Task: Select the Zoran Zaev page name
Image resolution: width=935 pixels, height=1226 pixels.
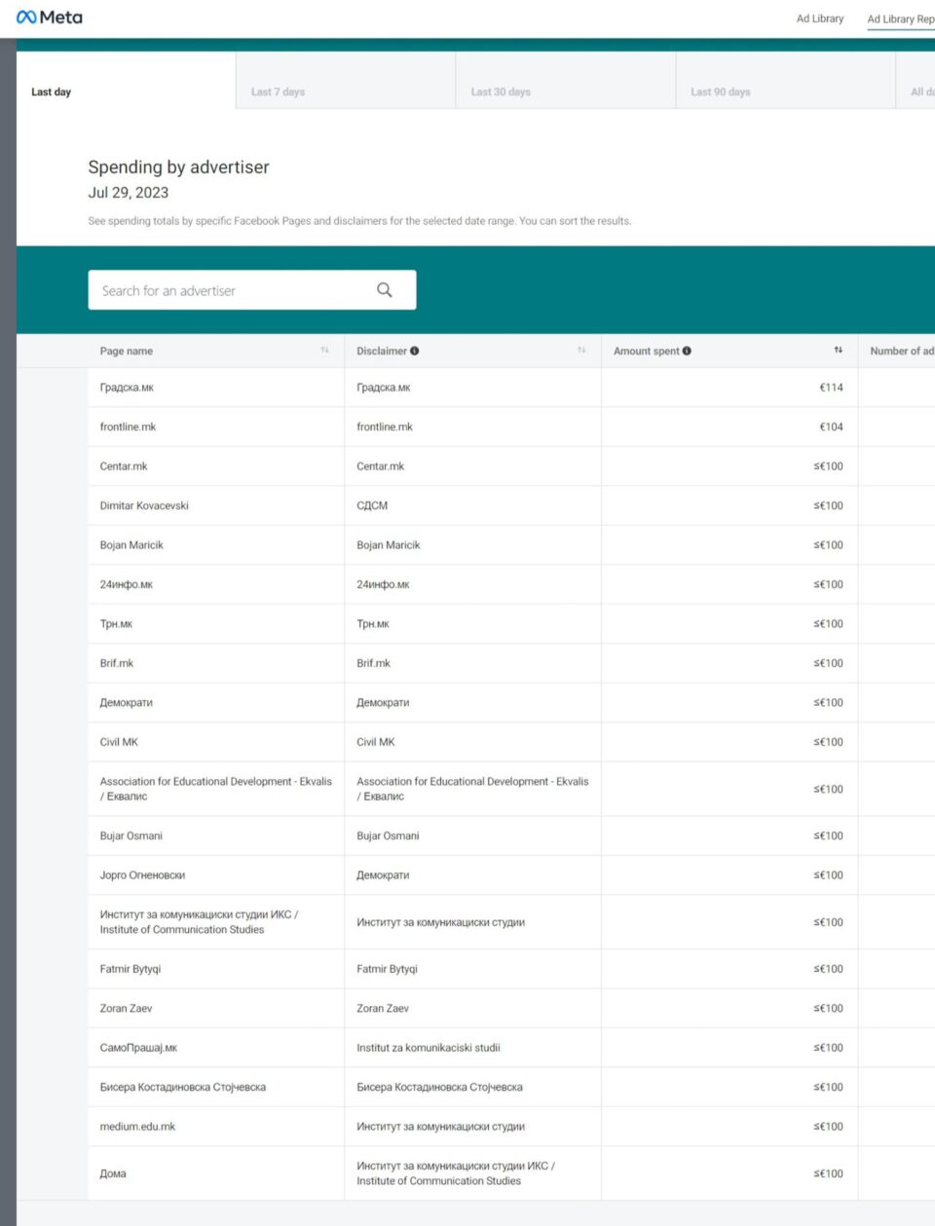Action: point(126,1008)
